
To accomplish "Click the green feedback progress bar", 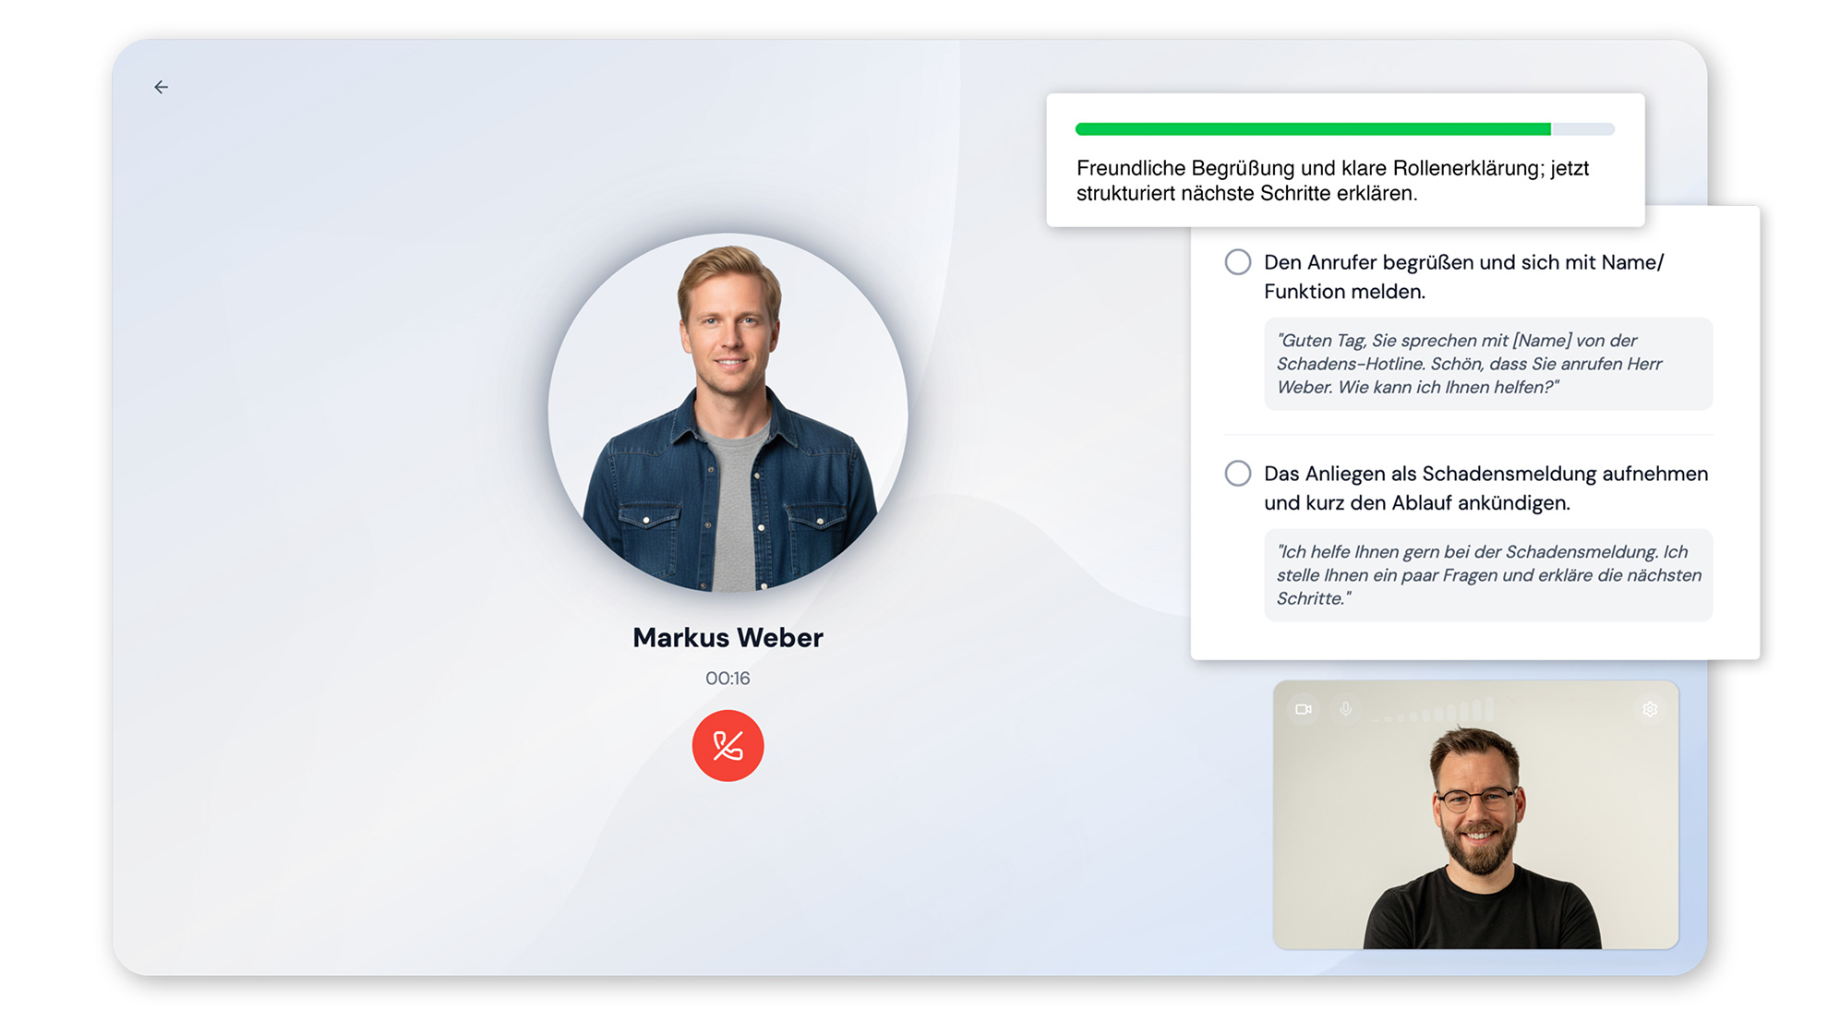I will (x=1313, y=129).
